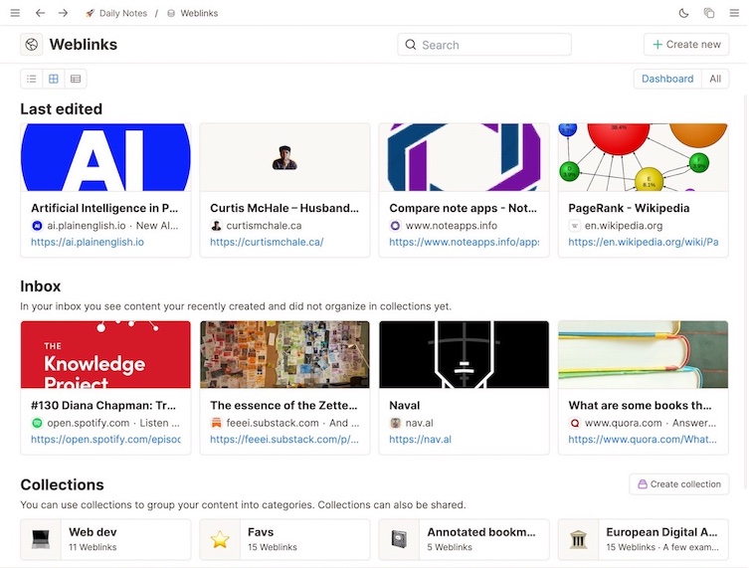
Task: Open the PageRank Wikipedia diagram thumbnail
Action: 643,157
